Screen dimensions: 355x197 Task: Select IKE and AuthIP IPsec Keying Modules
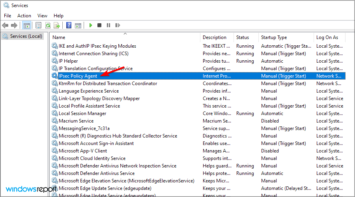click(97, 46)
